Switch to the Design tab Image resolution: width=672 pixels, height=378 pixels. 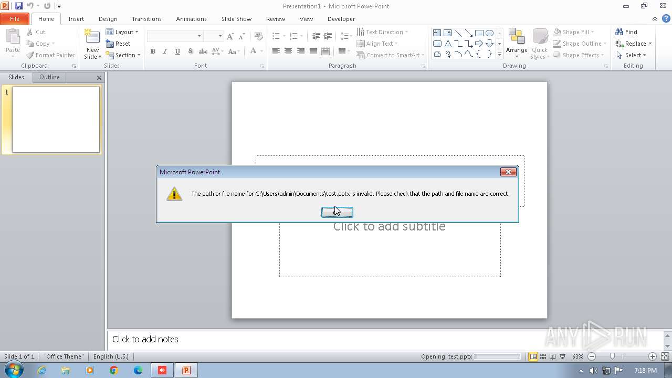[x=108, y=19]
